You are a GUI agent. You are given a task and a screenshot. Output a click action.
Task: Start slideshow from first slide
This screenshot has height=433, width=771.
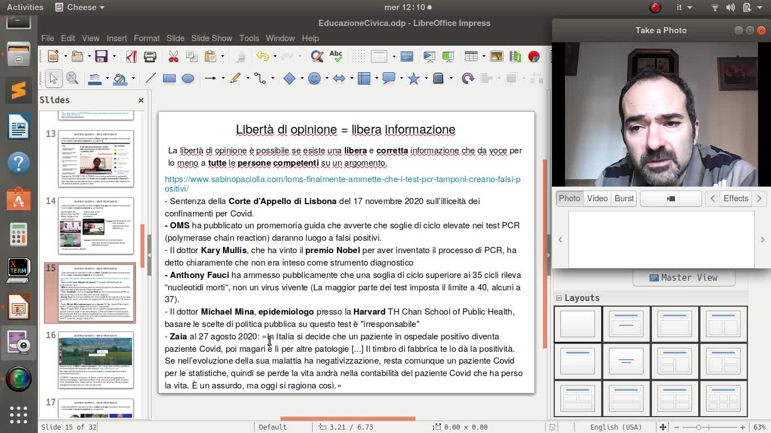430,56
